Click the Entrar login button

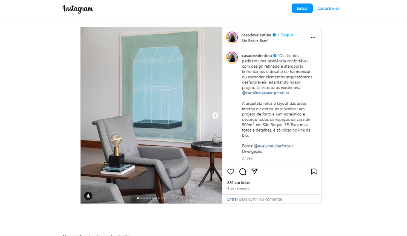pyautogui.click(x=302, y=8)
